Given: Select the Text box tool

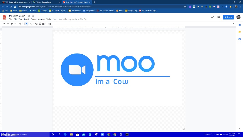Looking at the screenshot, I should 40,24.
